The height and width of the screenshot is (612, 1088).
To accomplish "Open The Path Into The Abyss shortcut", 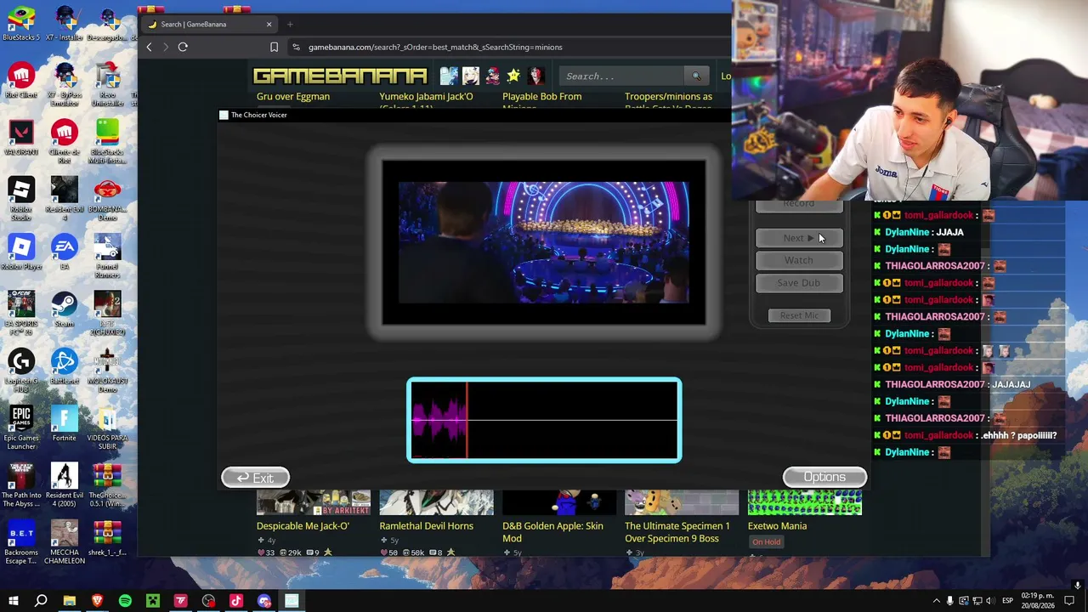I will pos(21,484).
